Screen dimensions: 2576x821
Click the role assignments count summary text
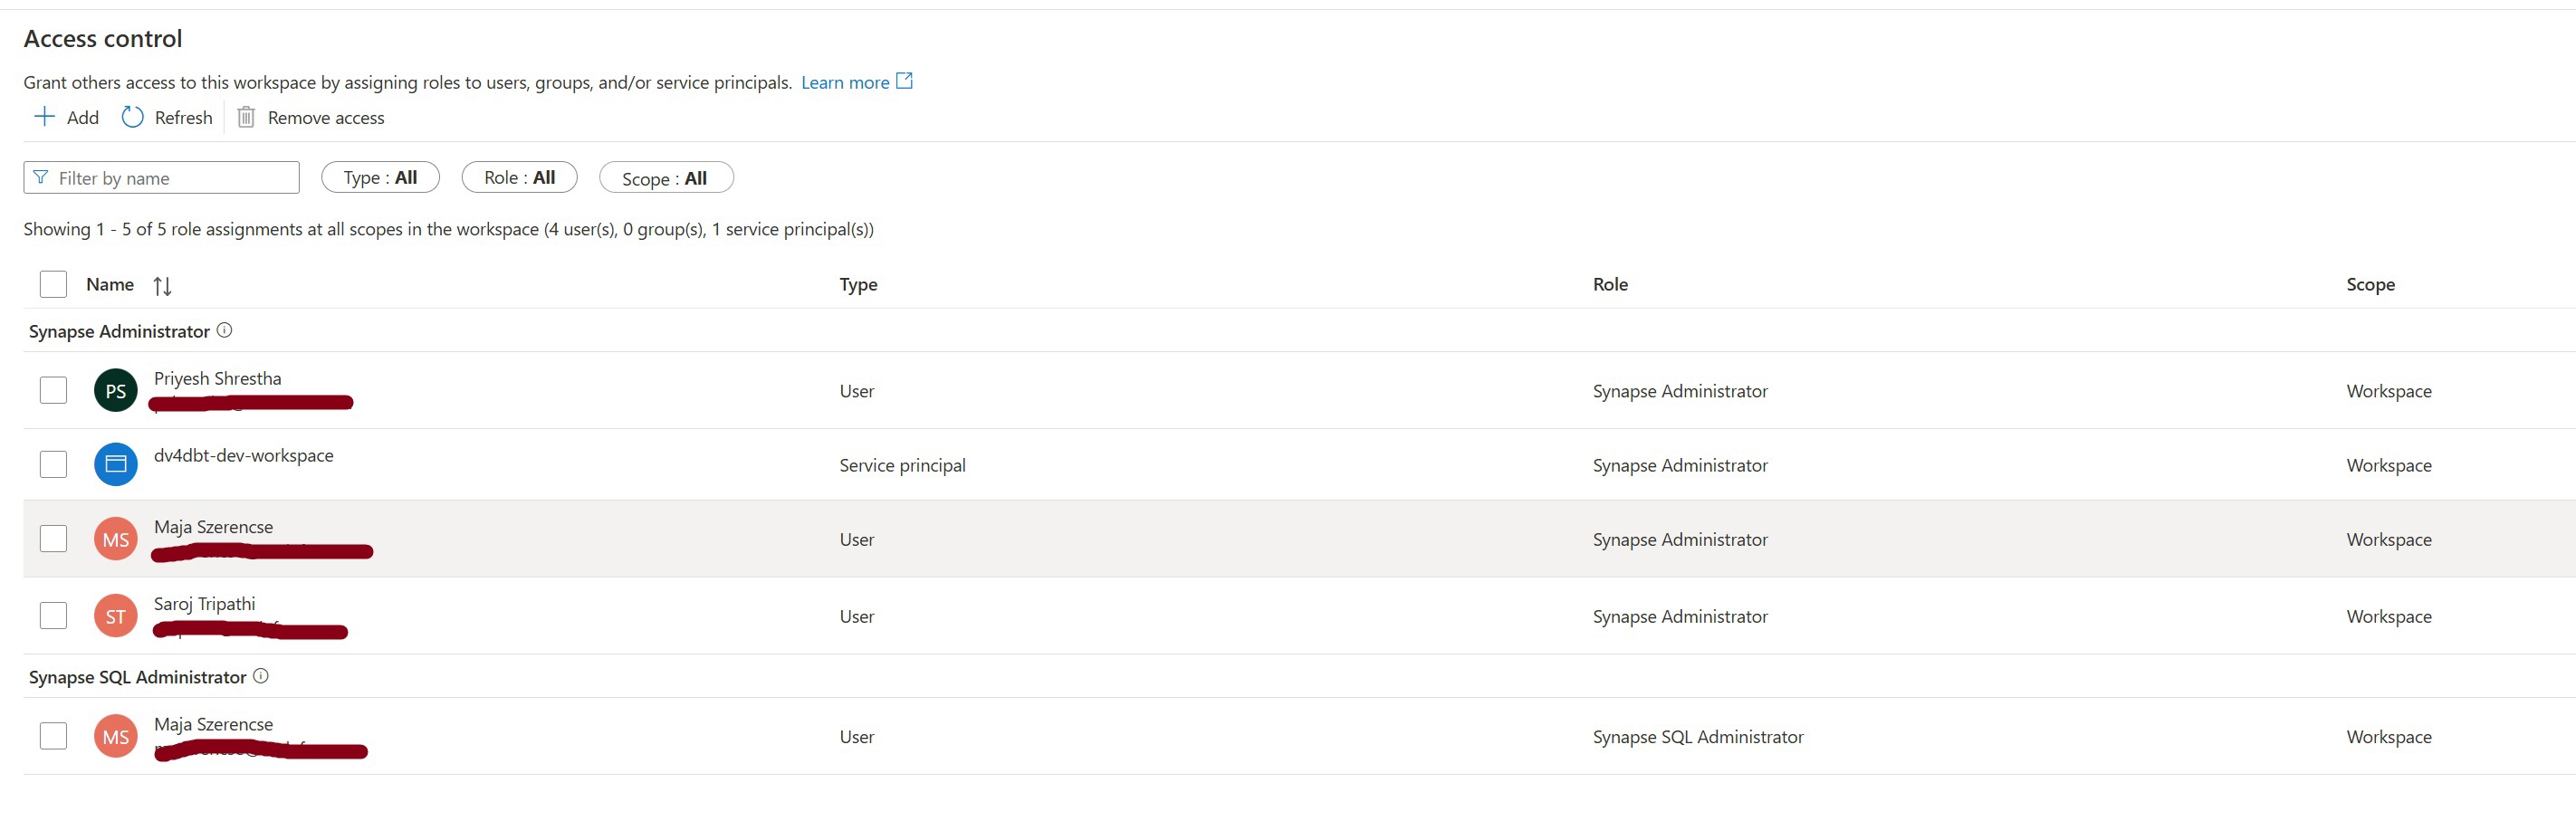click(x=449, y=229)
